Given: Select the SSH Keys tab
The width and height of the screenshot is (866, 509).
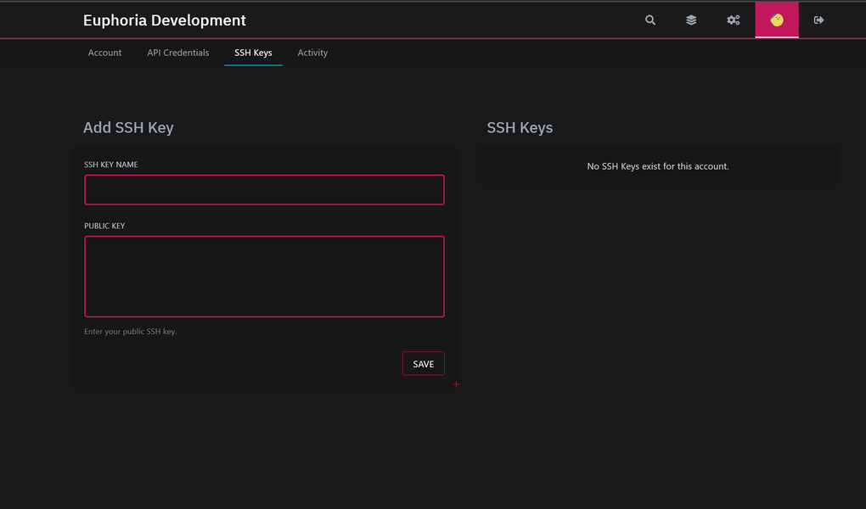Looking at the screenshot, I should (x=253, y=53).
